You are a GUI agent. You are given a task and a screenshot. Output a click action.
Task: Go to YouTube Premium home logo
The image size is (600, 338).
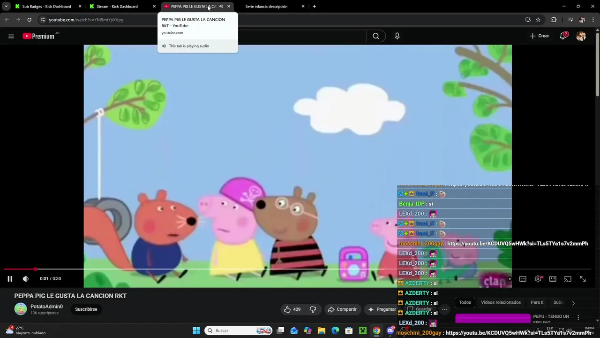(38, 36)
